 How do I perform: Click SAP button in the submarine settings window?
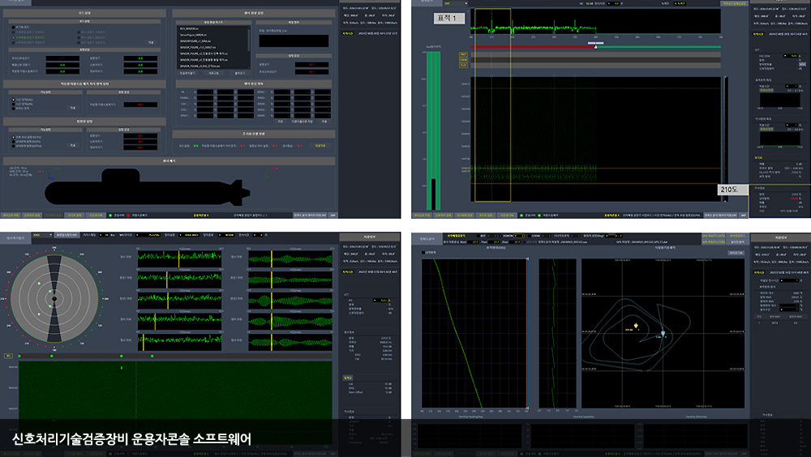(333, 215)
